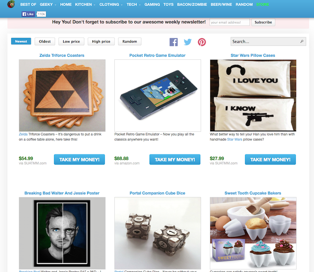Sort products by Low price

pos(71,41)
